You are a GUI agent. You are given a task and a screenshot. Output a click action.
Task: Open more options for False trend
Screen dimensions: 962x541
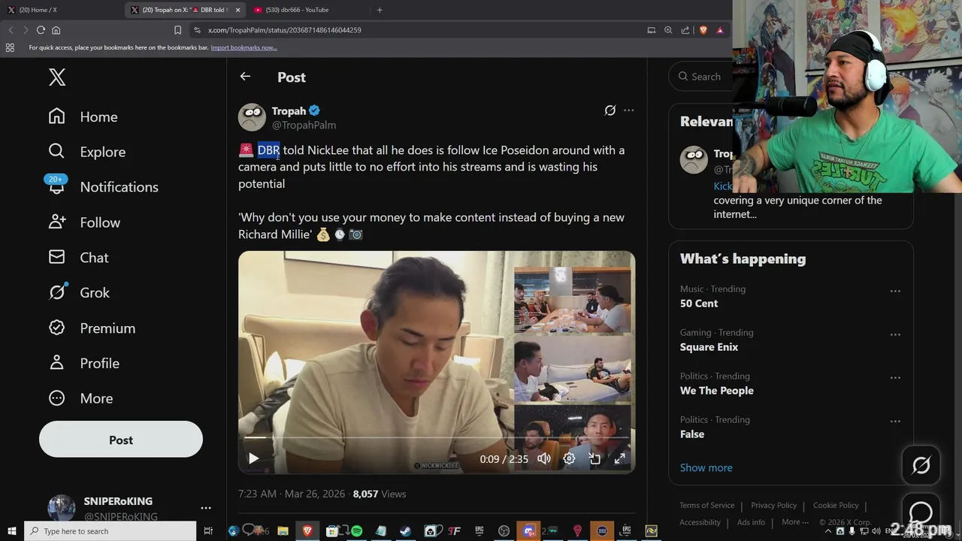[895, 422]
